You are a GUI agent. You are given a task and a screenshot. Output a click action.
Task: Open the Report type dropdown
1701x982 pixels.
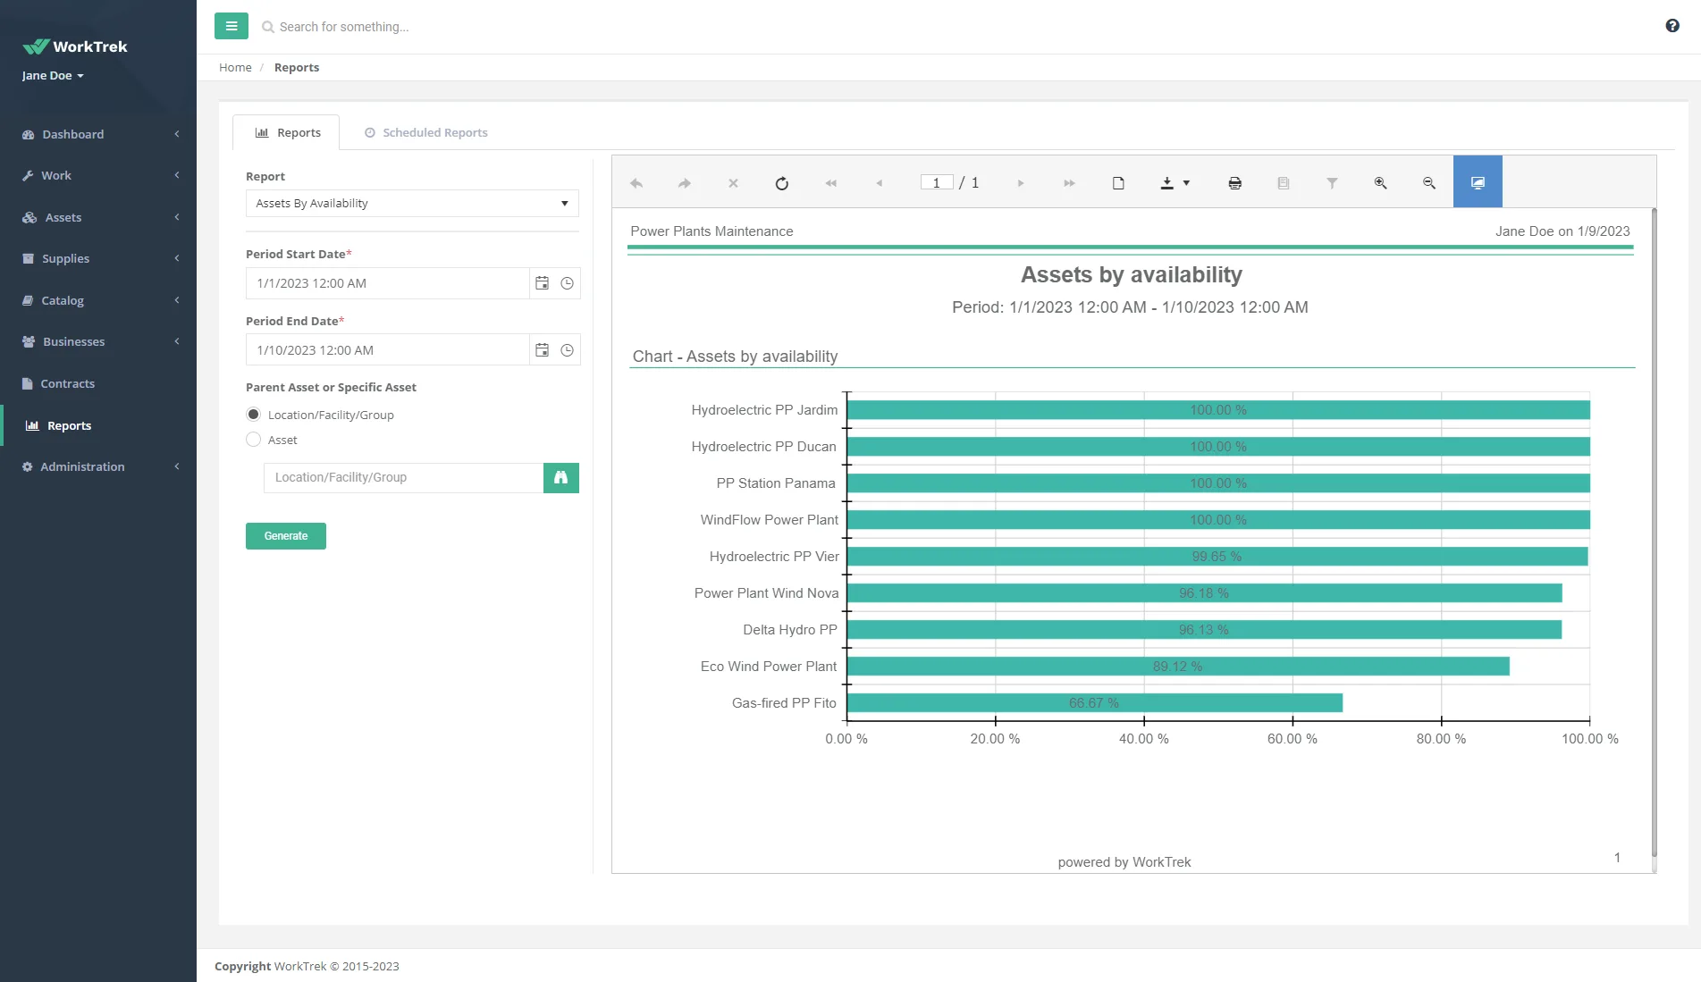click(412, 204)
